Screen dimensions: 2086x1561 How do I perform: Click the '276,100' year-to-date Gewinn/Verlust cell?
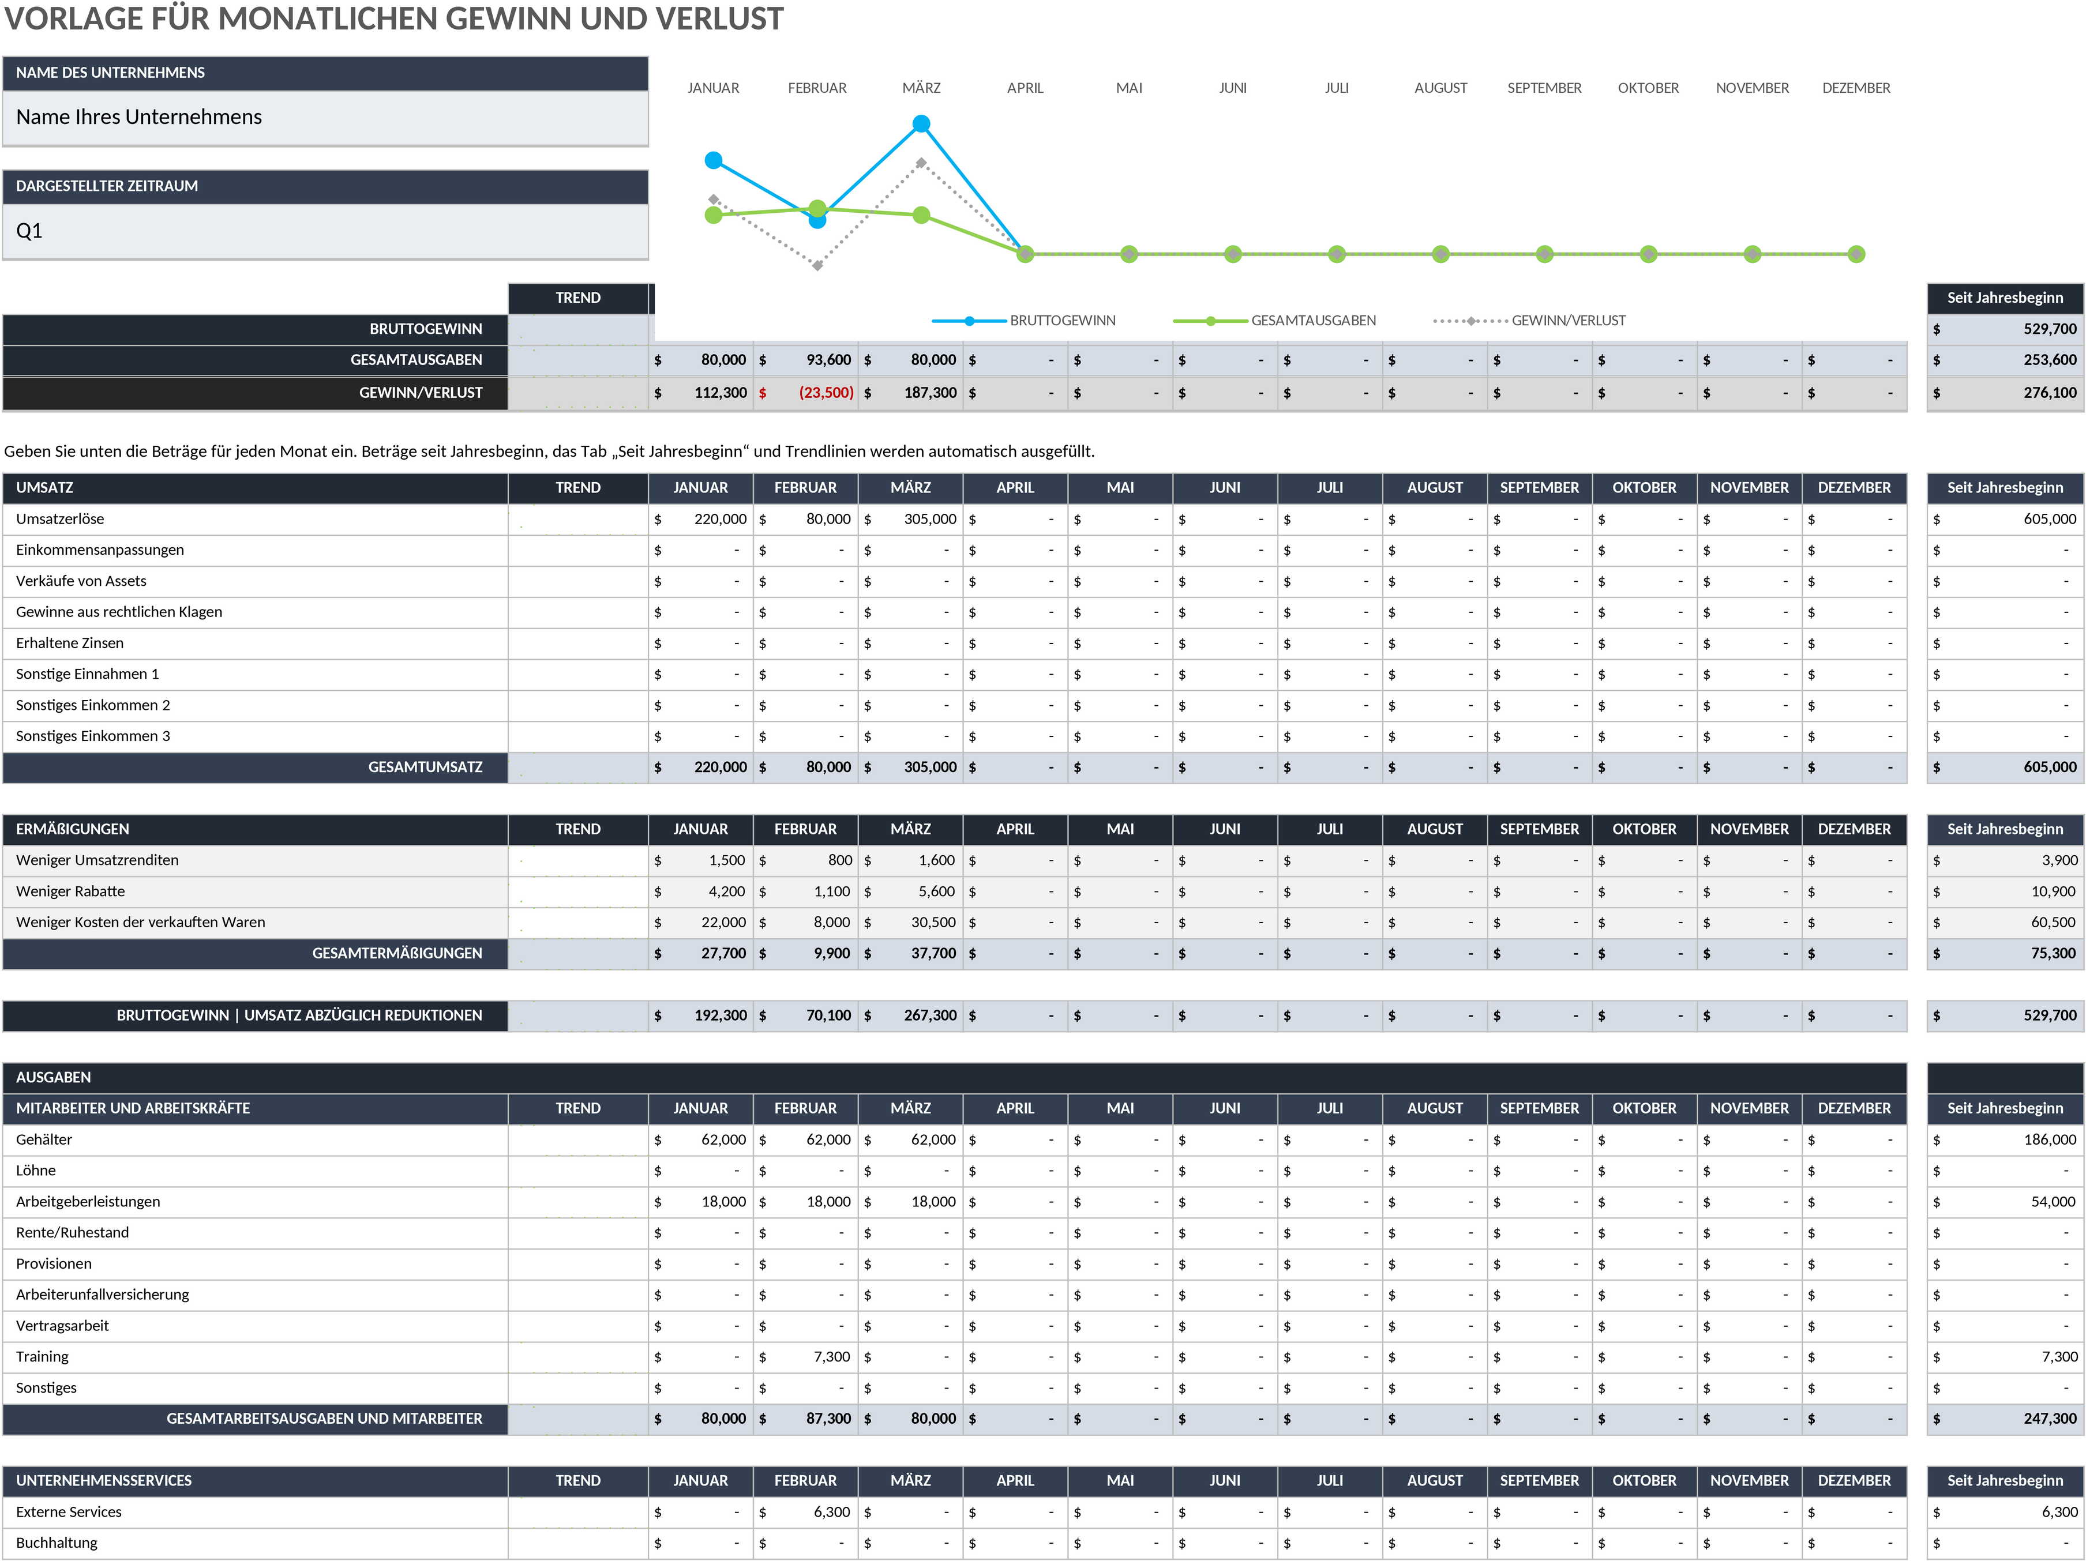click(x=2005, y=393)
